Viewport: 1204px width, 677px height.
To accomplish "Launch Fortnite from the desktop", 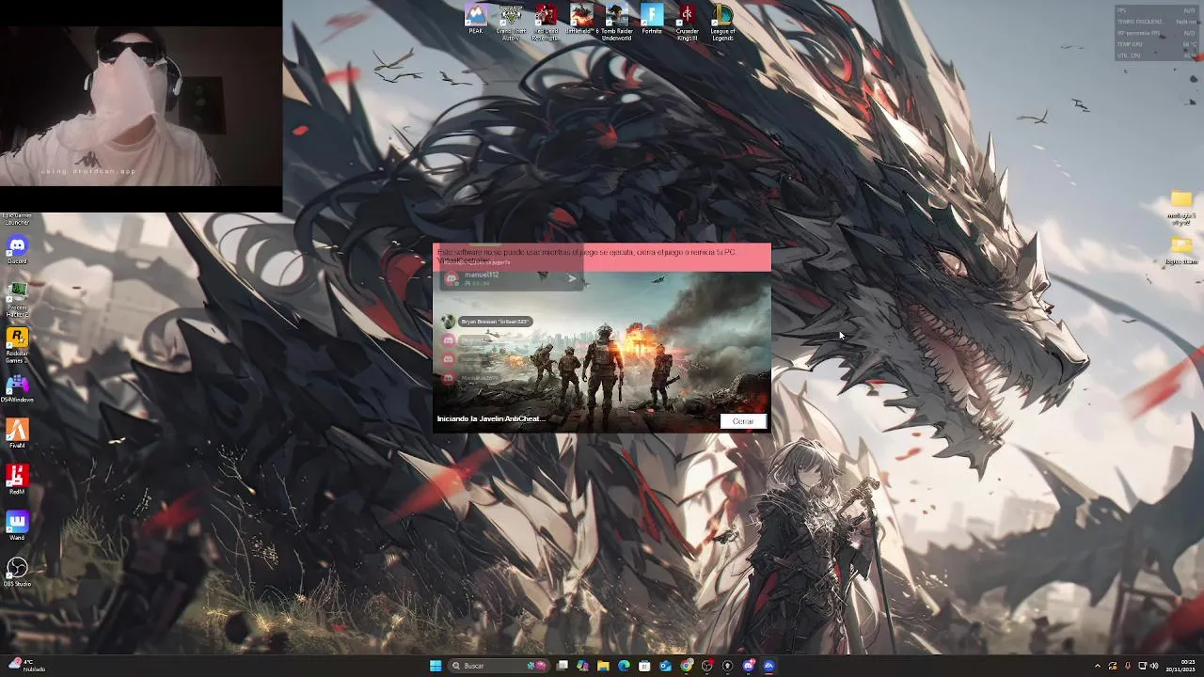I will coord(652,21).
